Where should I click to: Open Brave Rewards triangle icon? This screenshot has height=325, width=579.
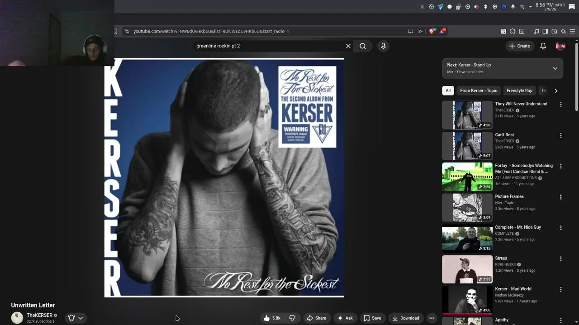pyautogui.click(x=442, y=31)
